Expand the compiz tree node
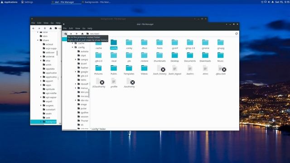 76,59
